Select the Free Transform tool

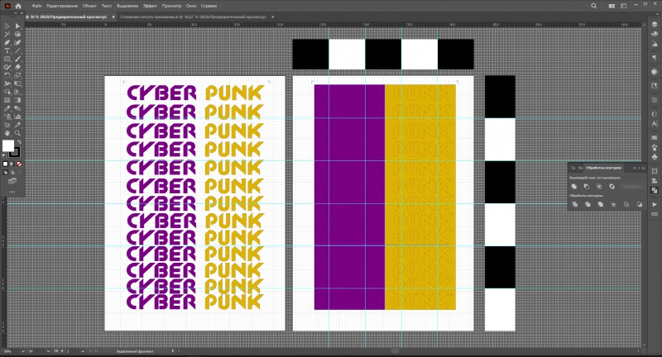(17, 83)
